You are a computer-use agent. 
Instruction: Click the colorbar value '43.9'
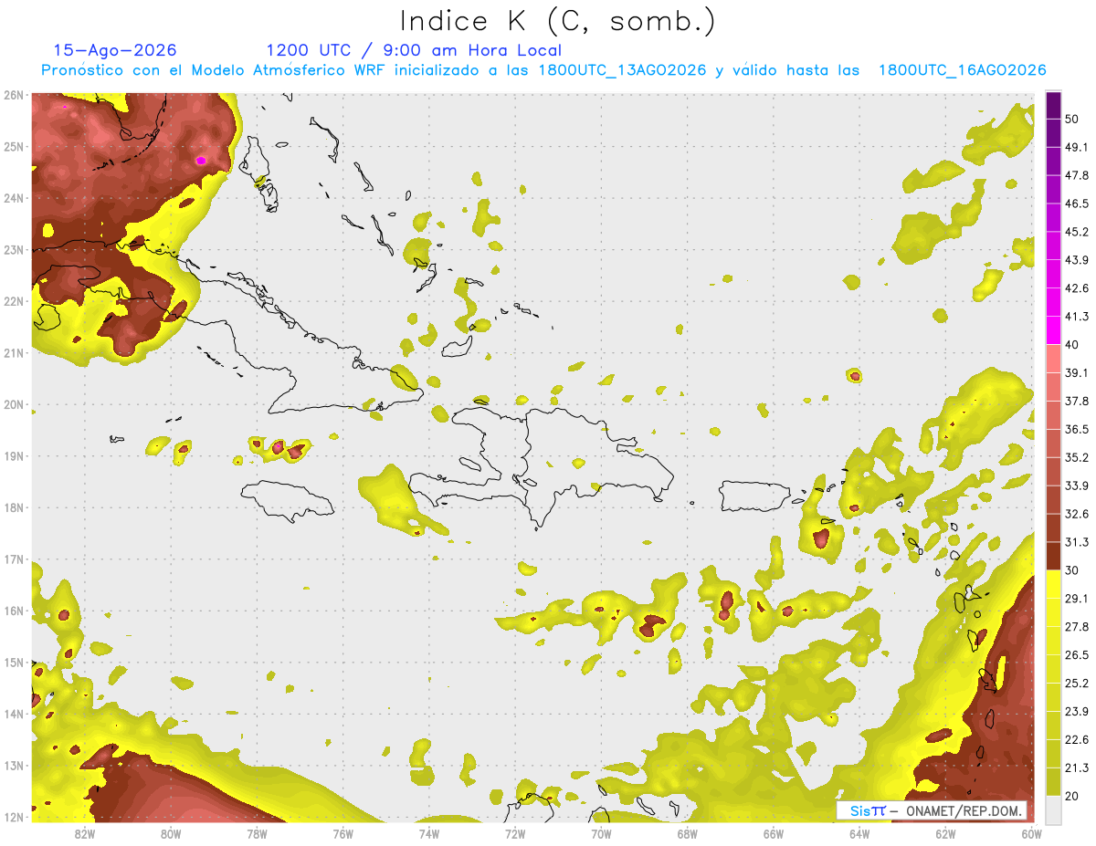pos(1076,260)
